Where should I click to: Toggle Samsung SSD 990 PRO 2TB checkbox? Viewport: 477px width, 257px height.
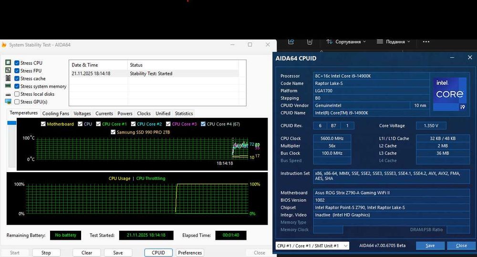coord(113,132)
